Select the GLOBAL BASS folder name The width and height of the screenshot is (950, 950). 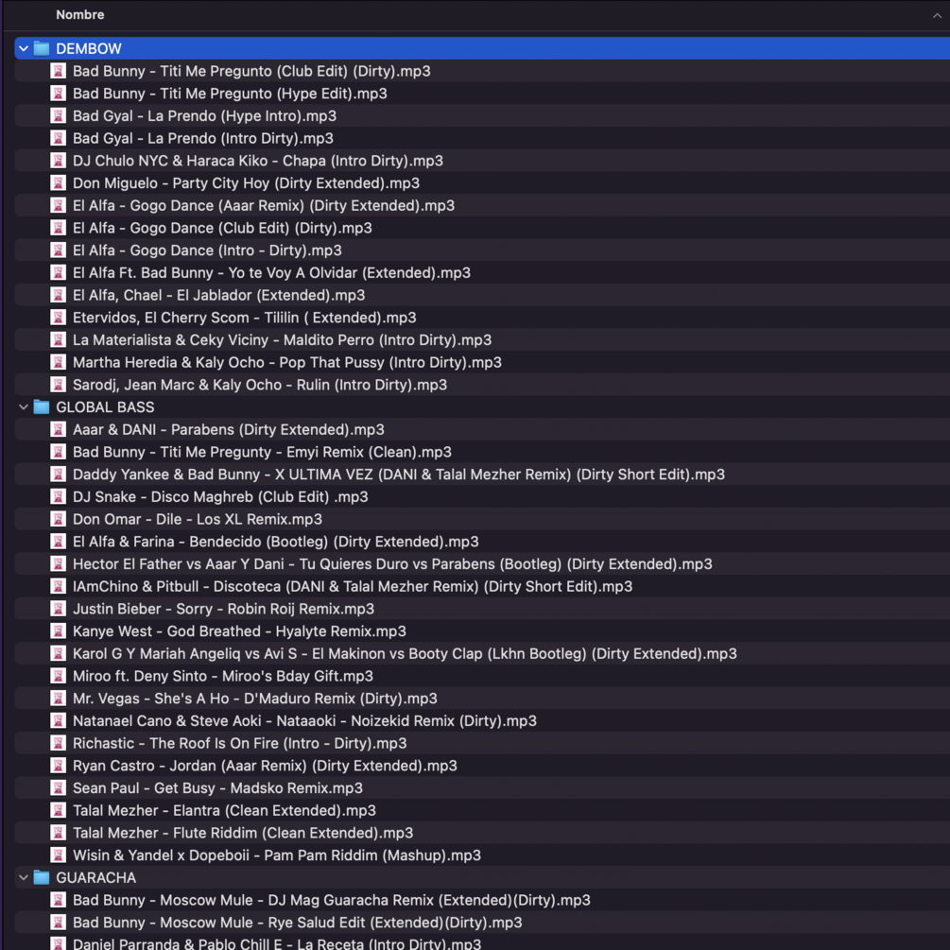click(105, 407)
